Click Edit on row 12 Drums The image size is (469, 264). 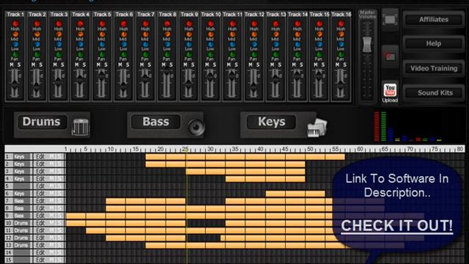point(41,238)
